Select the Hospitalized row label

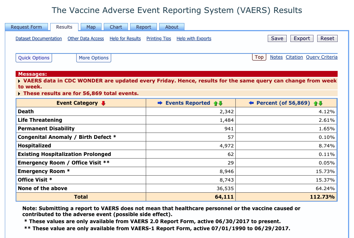34,146
